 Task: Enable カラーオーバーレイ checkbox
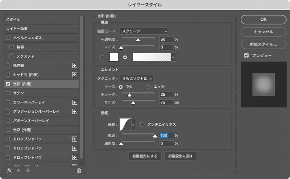click(8, 102)
